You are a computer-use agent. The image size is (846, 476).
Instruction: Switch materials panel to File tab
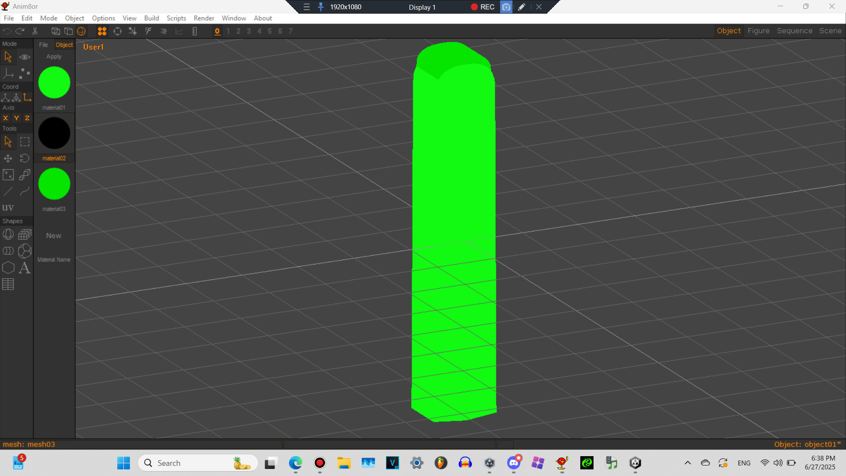pyautogui.click(x=43, y=45)
